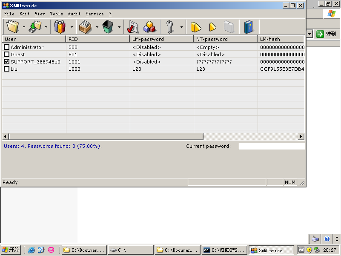Sort by the User column header

point(34,39)
